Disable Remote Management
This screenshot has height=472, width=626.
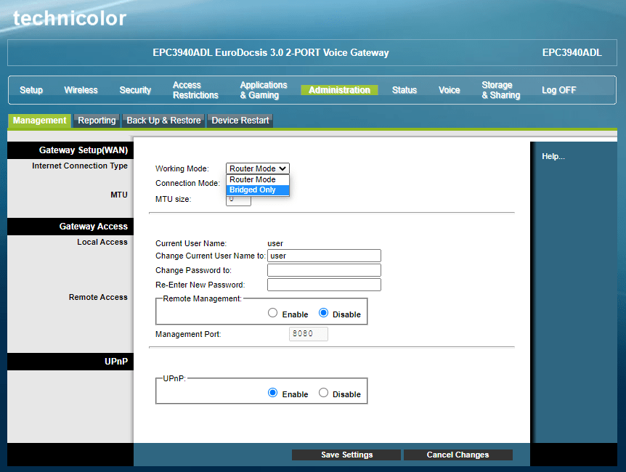click(x=323, y=313)
